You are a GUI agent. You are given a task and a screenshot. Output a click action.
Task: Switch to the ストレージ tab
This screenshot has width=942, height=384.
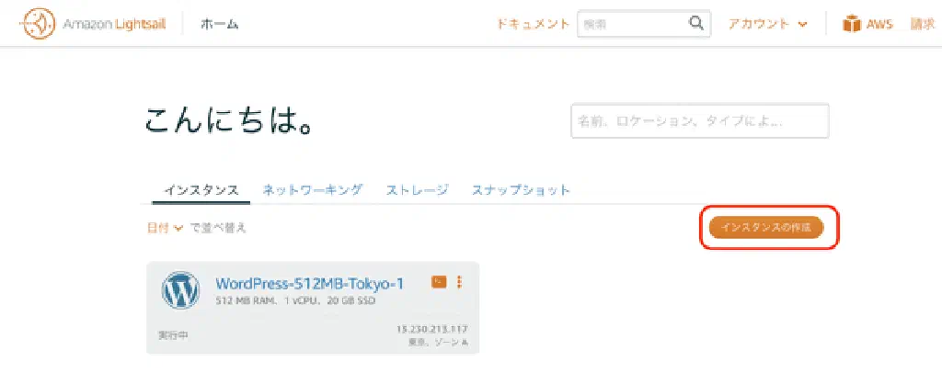pyautogui.click(x=417, y=190)
